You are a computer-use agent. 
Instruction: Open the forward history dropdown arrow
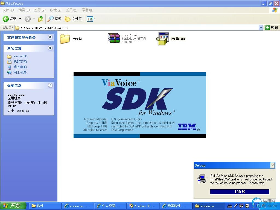tap(34, 19)
